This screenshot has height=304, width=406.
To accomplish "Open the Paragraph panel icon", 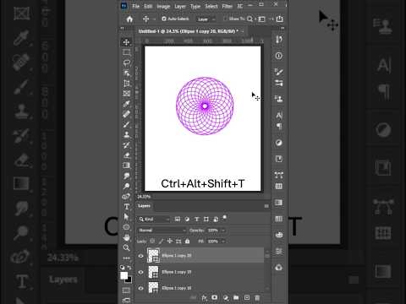I will (x=279, y=126).
